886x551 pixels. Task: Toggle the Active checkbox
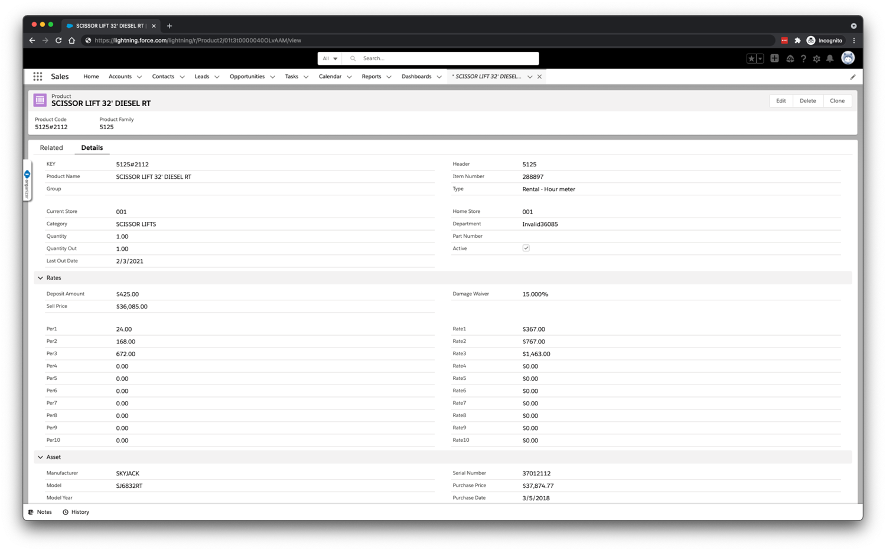coord(526,248)
